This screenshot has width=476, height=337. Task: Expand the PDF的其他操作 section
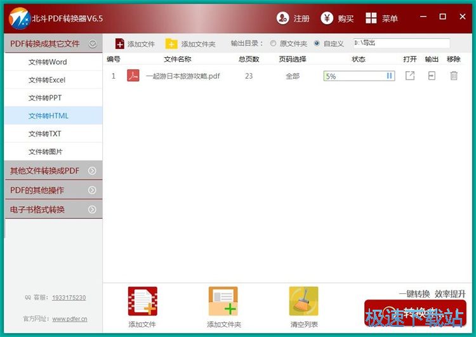(x=92, y=190)
